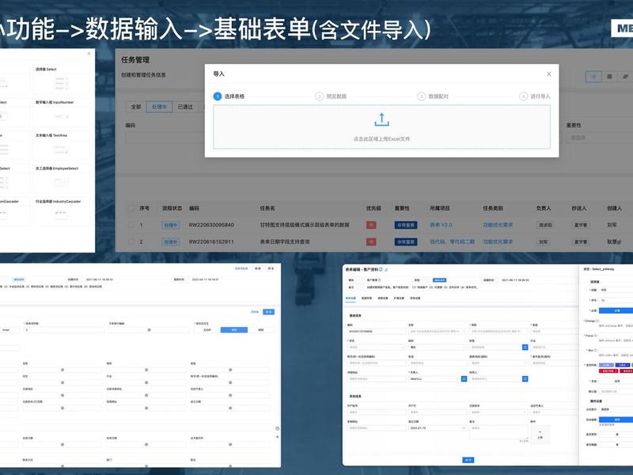
Task: Click the 任务名 column header
Action: click(267, 208)
